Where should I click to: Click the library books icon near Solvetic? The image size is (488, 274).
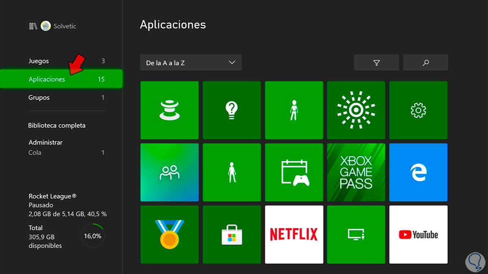tap(33, 26)
